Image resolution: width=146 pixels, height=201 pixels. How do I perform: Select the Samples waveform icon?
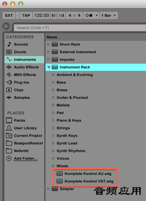(x=9, y=98)
